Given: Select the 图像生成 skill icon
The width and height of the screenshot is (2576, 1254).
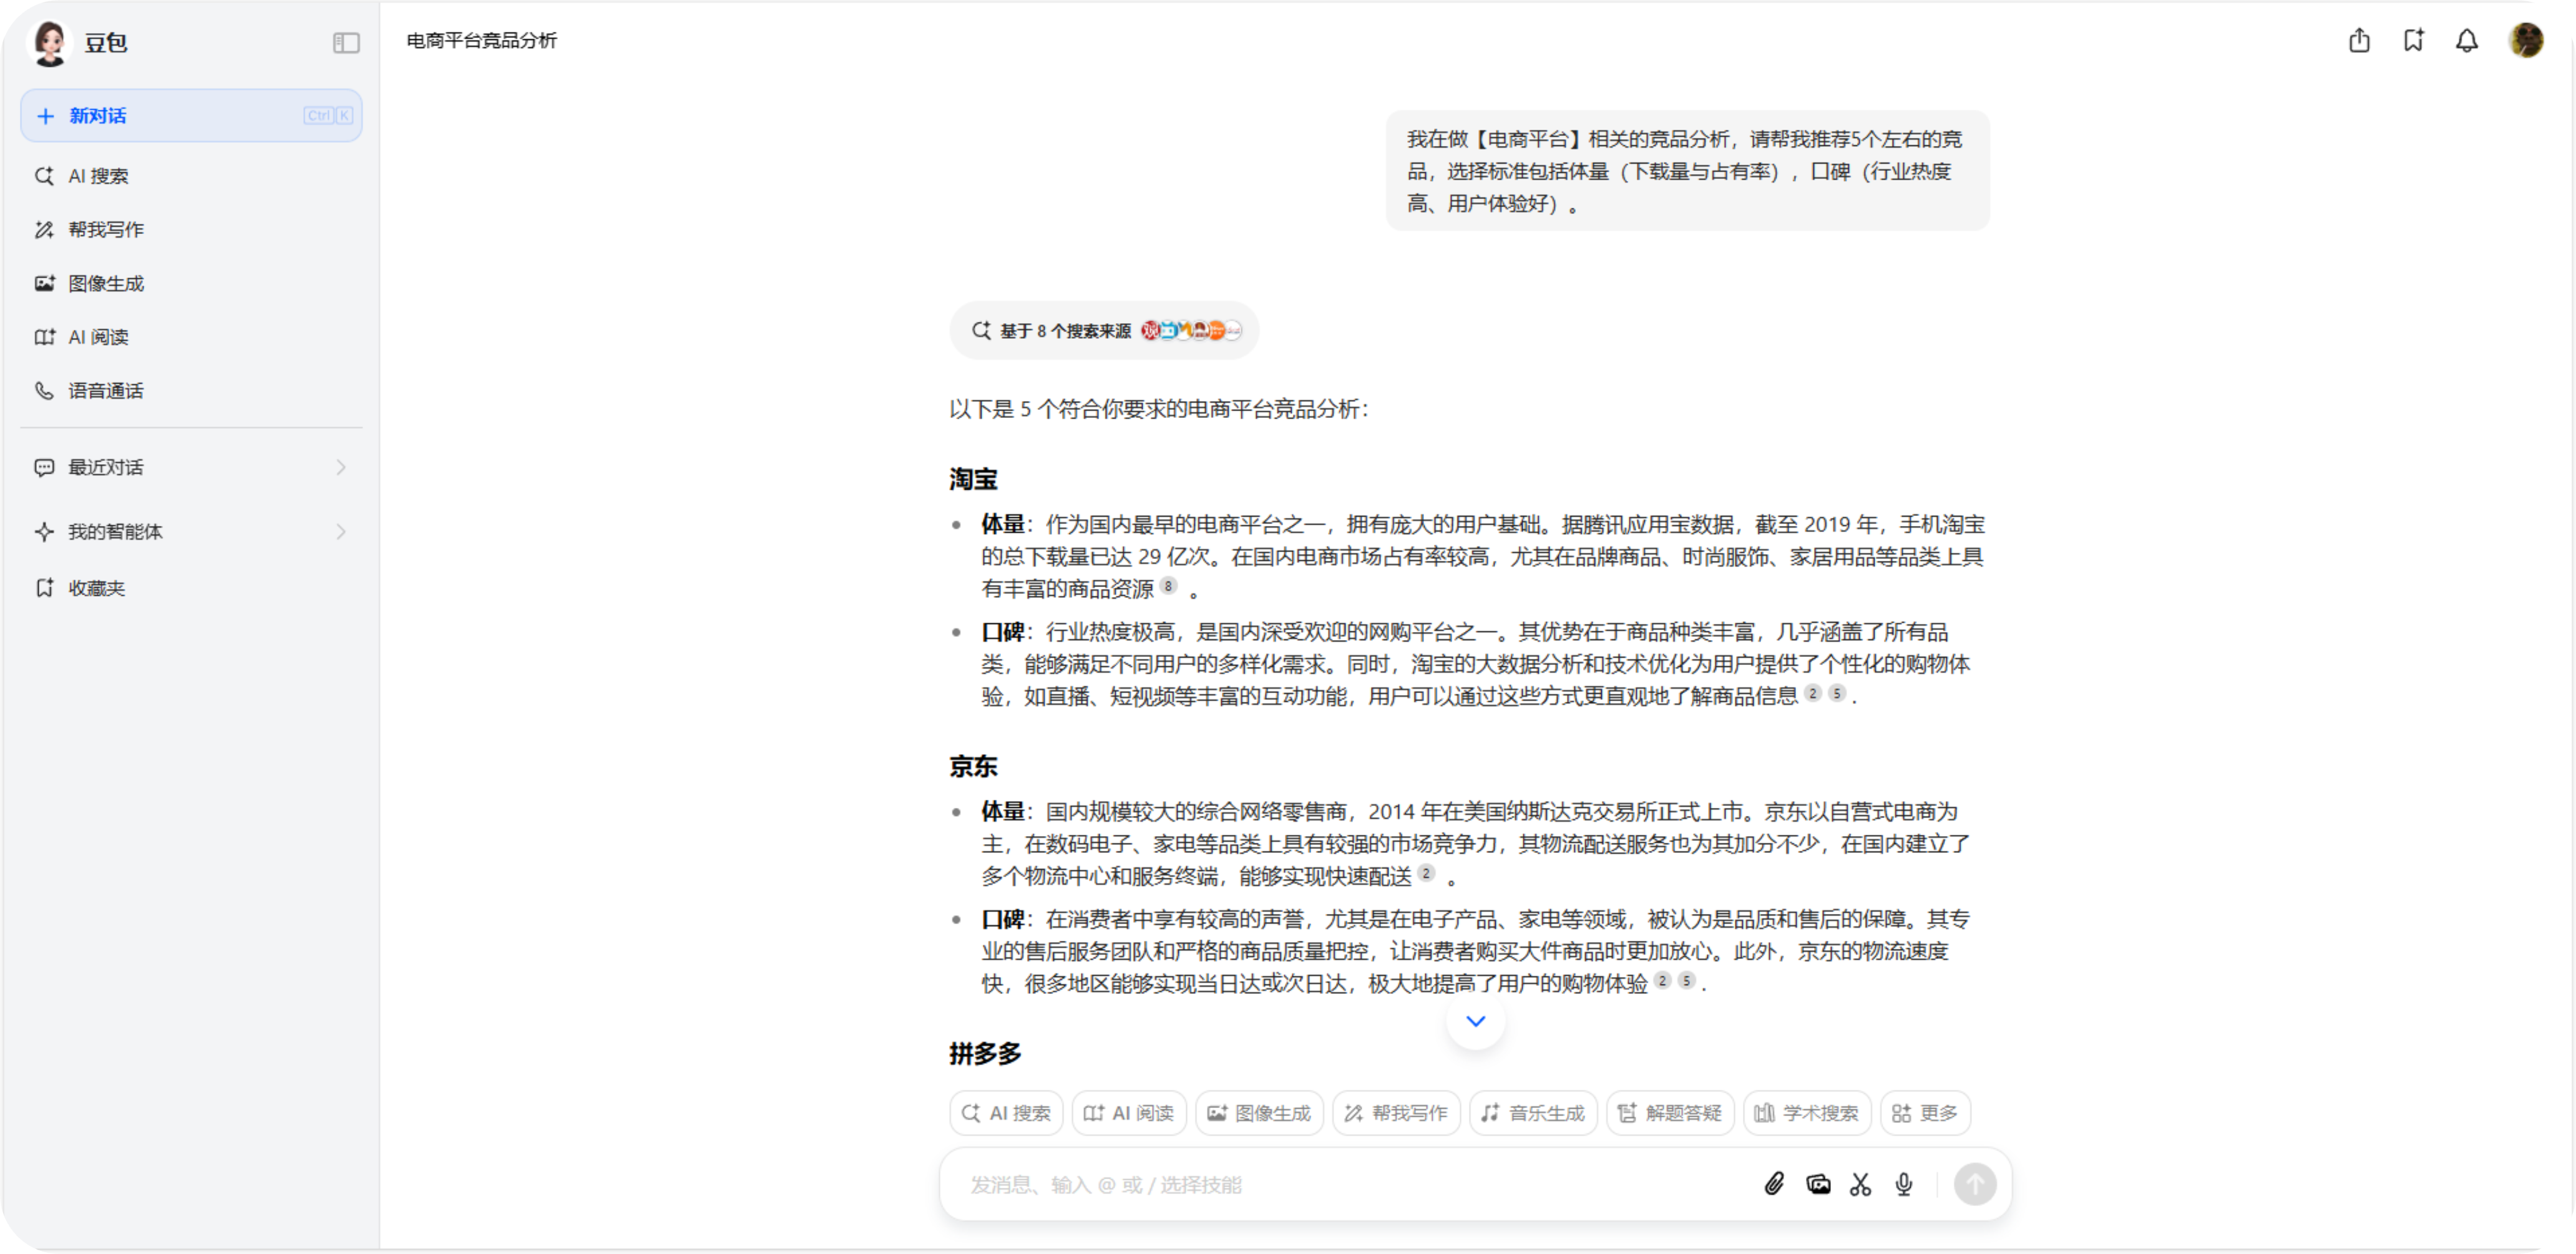Looking at the screenshot, I should [1258, 1112].
